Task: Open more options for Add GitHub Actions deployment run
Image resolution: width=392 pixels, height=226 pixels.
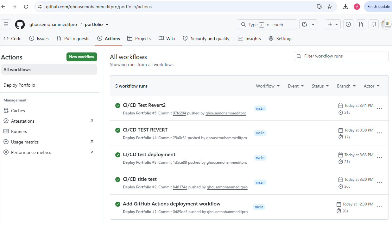Action: (x=380, y=207)
